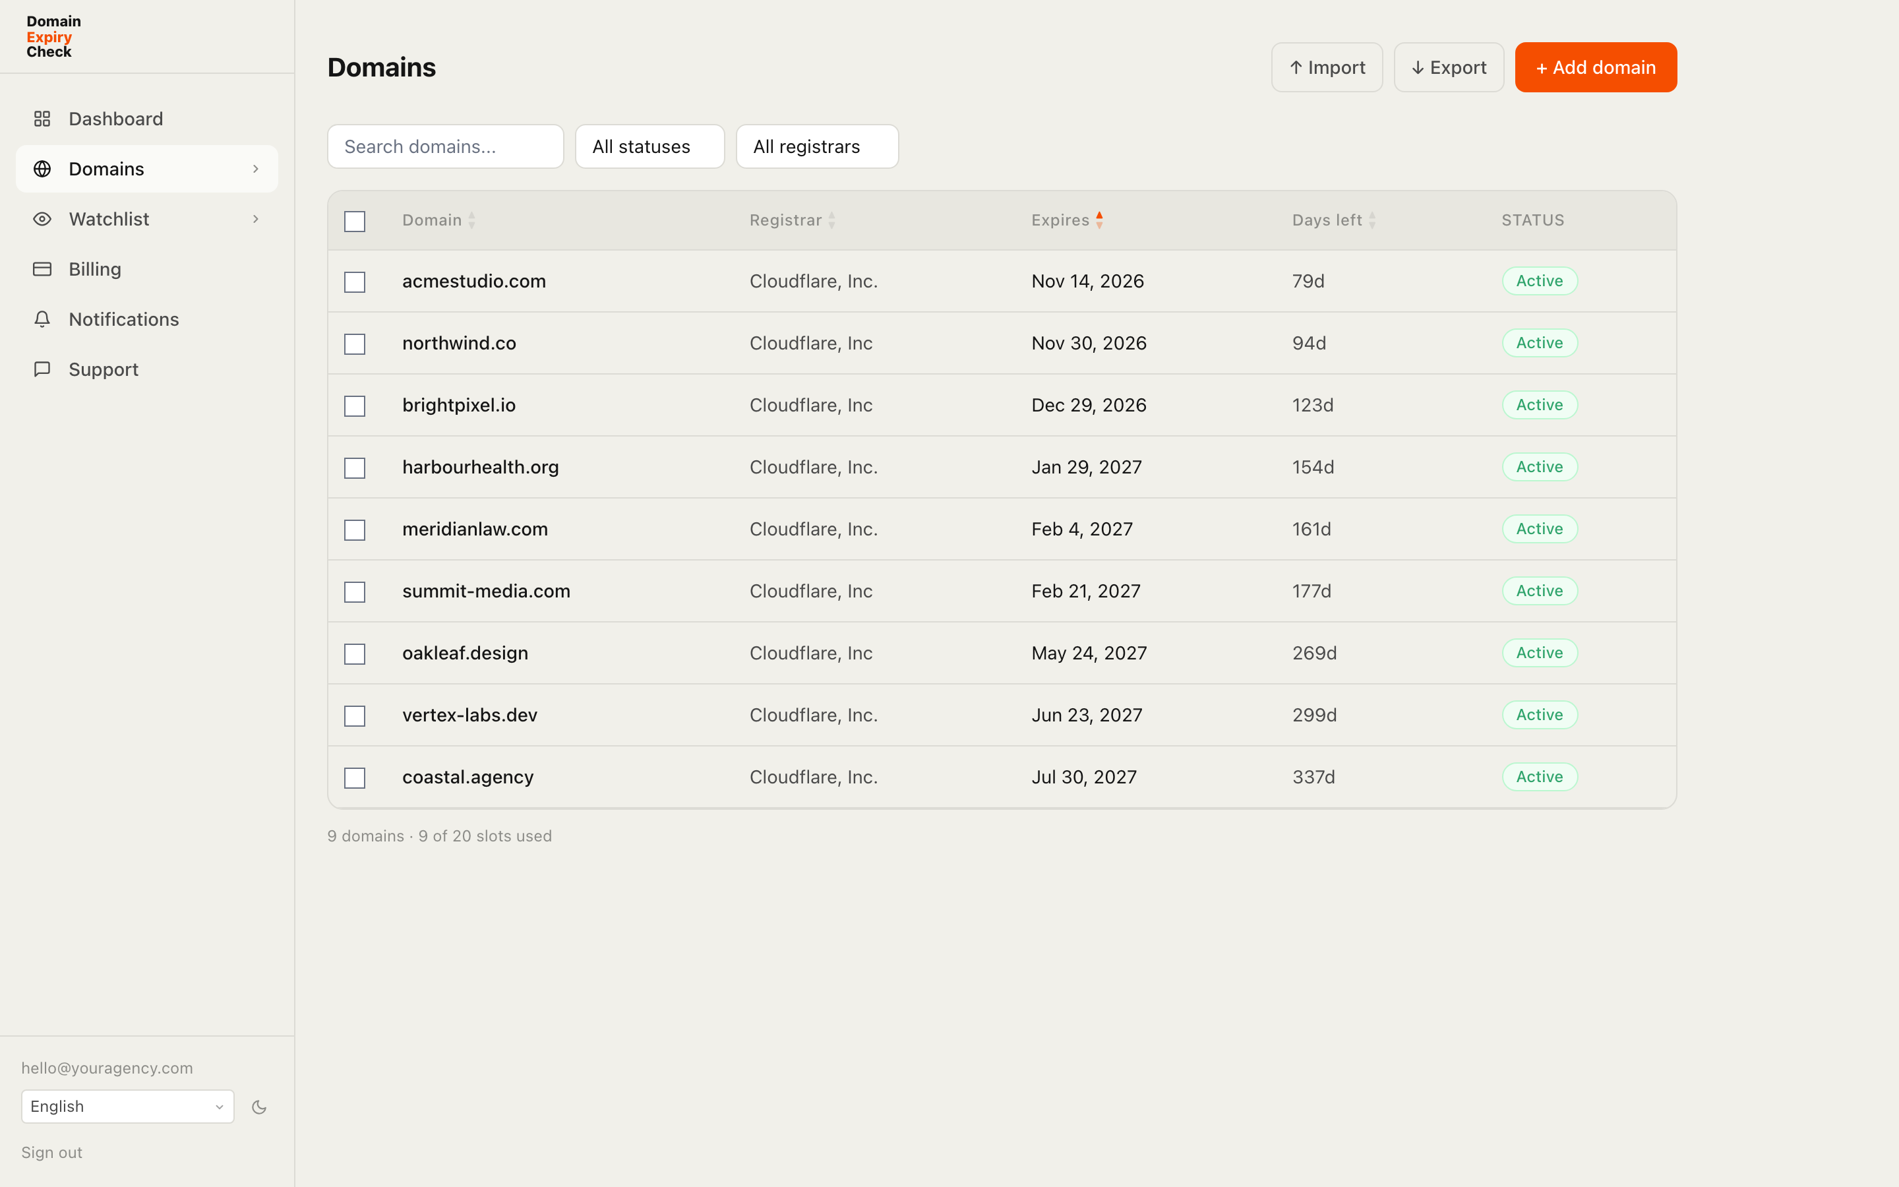Tick the select-all checkbox in table header
The height and width of the screenshot is (1187, 1899).
pos(355,222)
